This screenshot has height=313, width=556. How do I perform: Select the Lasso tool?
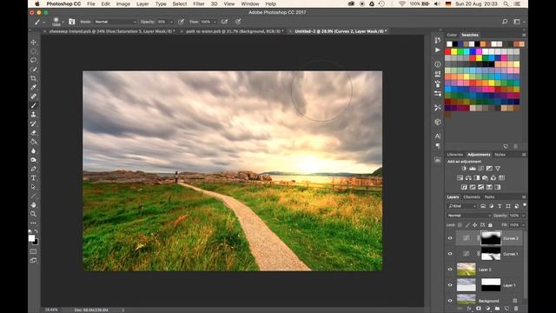[x=33, y=60]
